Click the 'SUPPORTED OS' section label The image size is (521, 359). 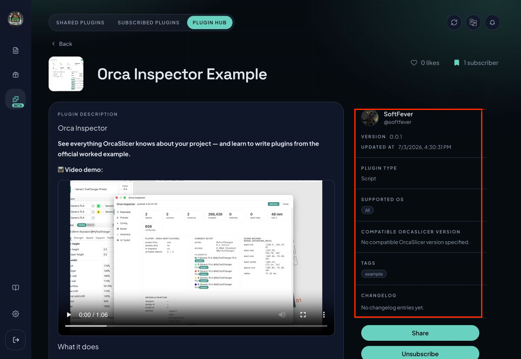(383, 199)
